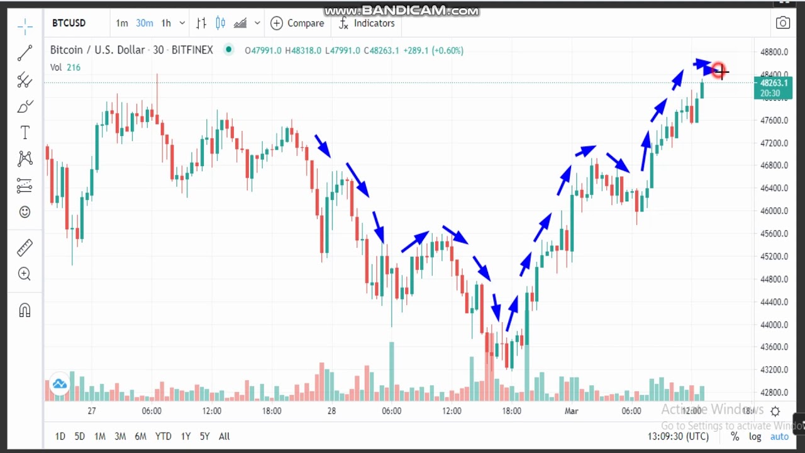Click the current price label 48263.1
The image size is (805, 453).
(x=774, y=83)
